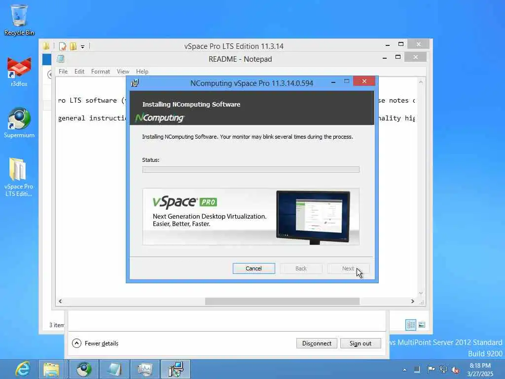Switch Explorer to large icons view
The height and width of the screenshot is (379, 505).
[422, 325]
